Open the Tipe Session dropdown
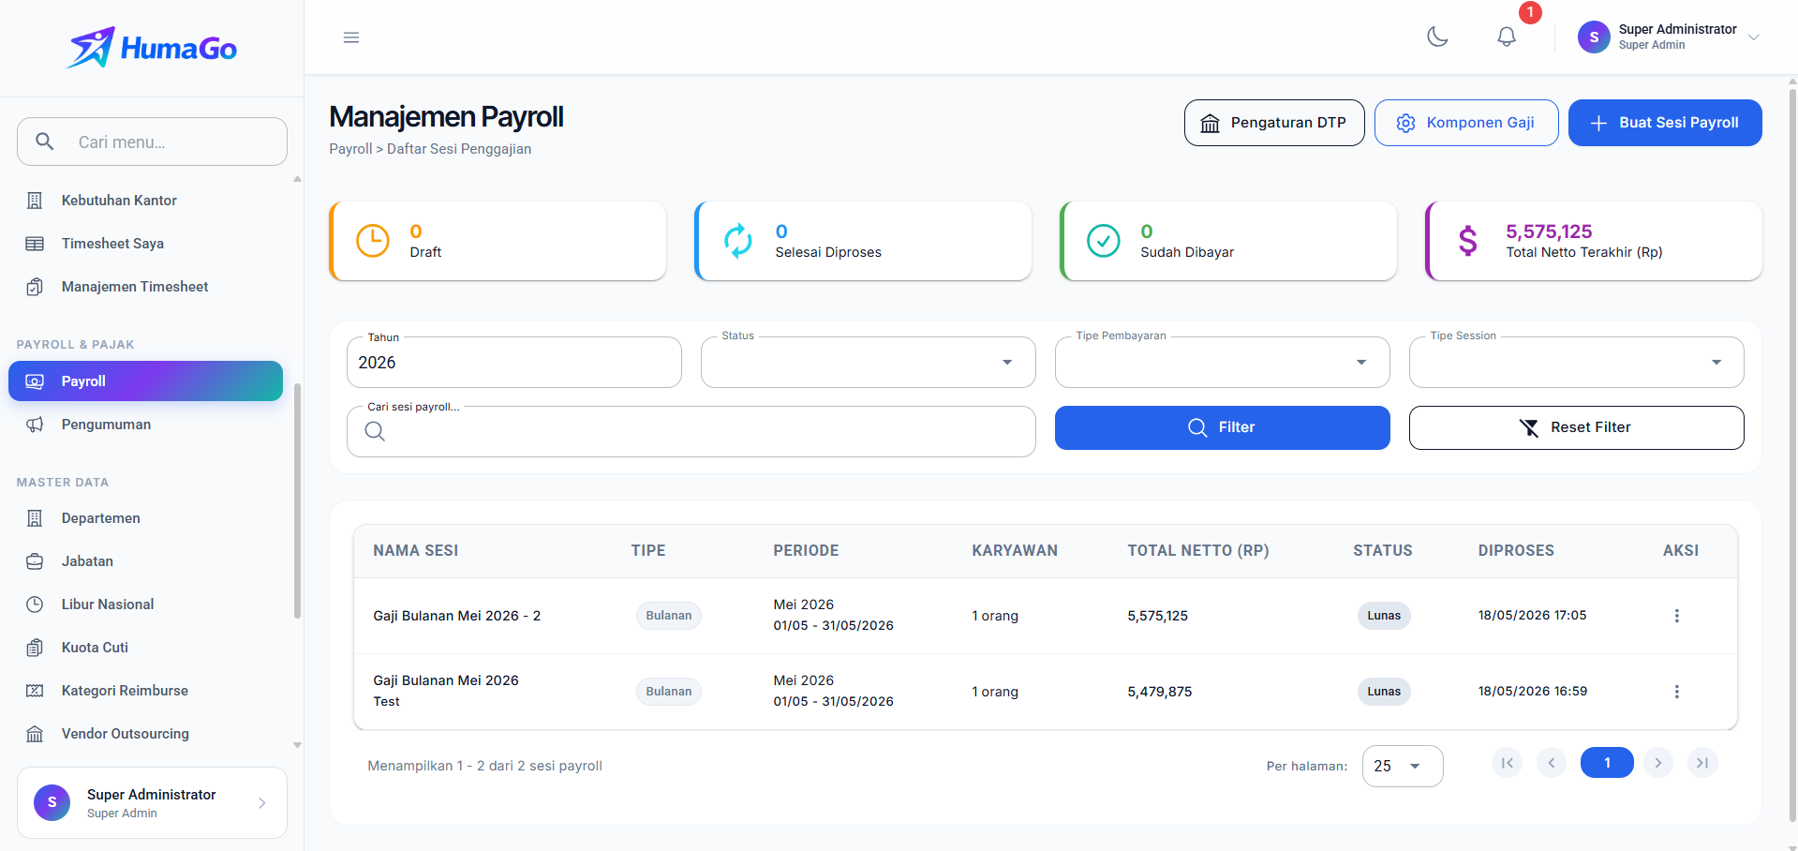 [x=1577, y=362]
